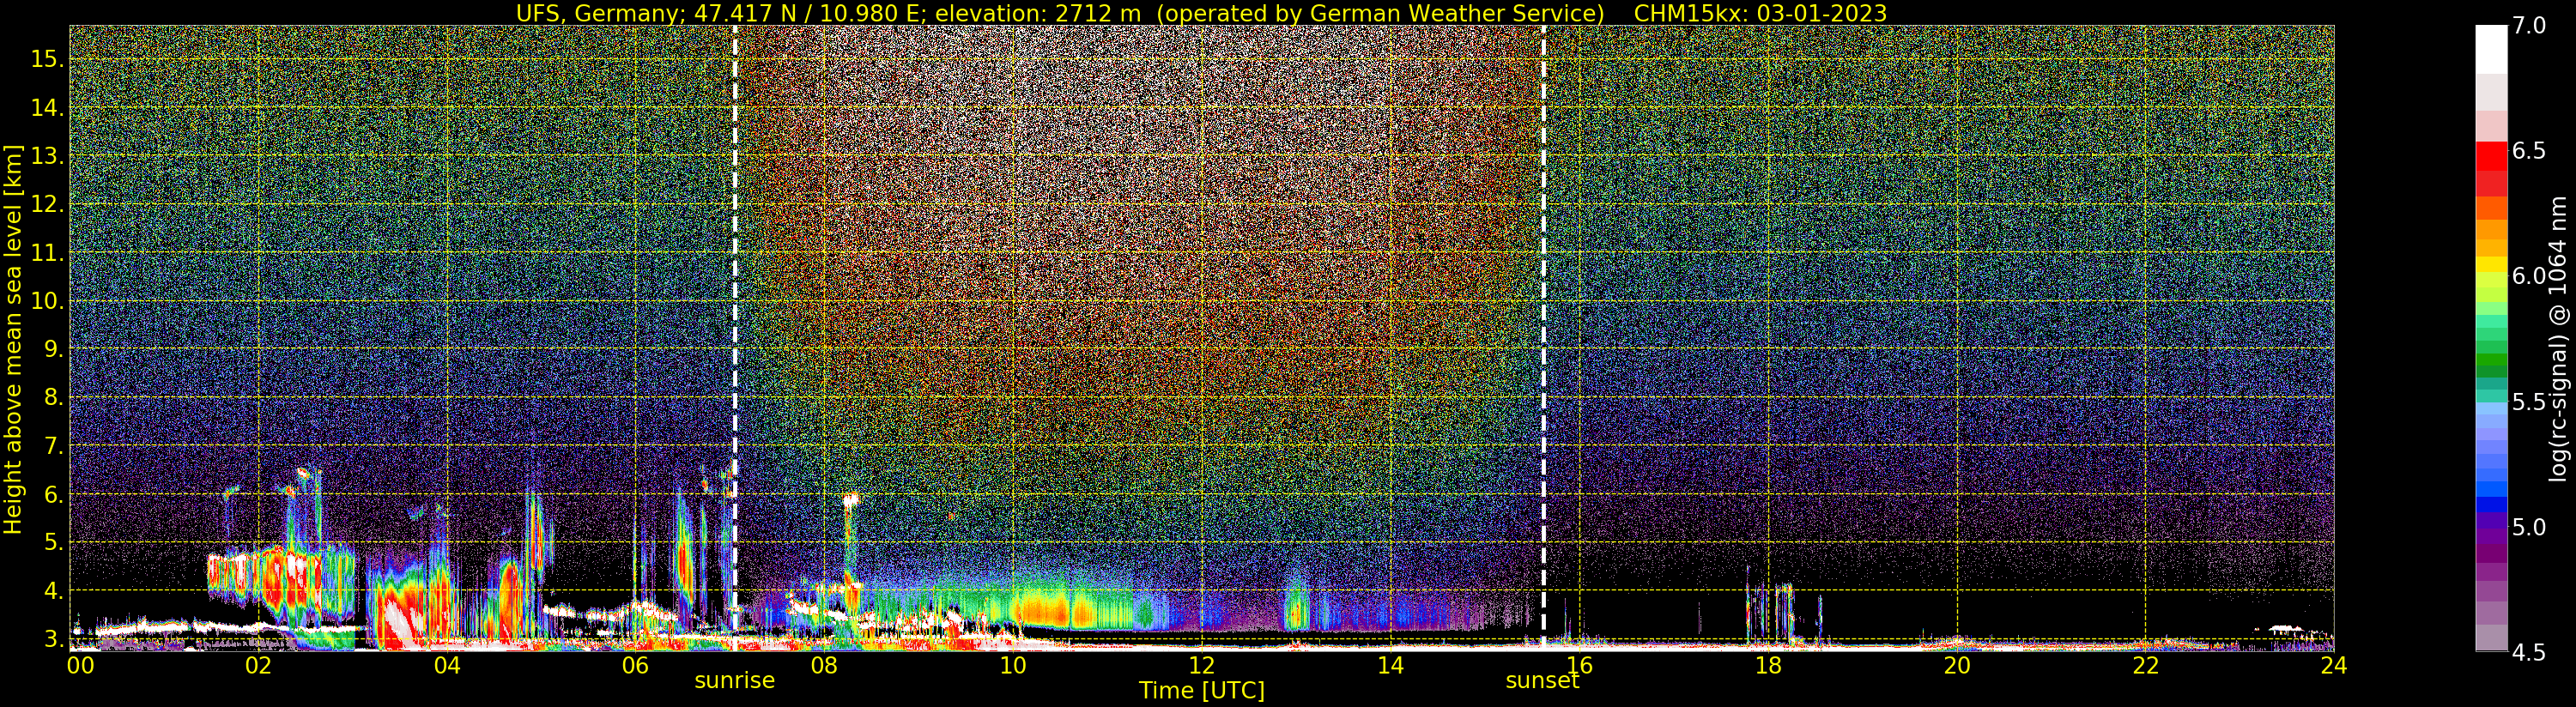Click the bright red segment of the colorbar
This screenshot has width=2576, height=707.
(x=2491, y=157)
